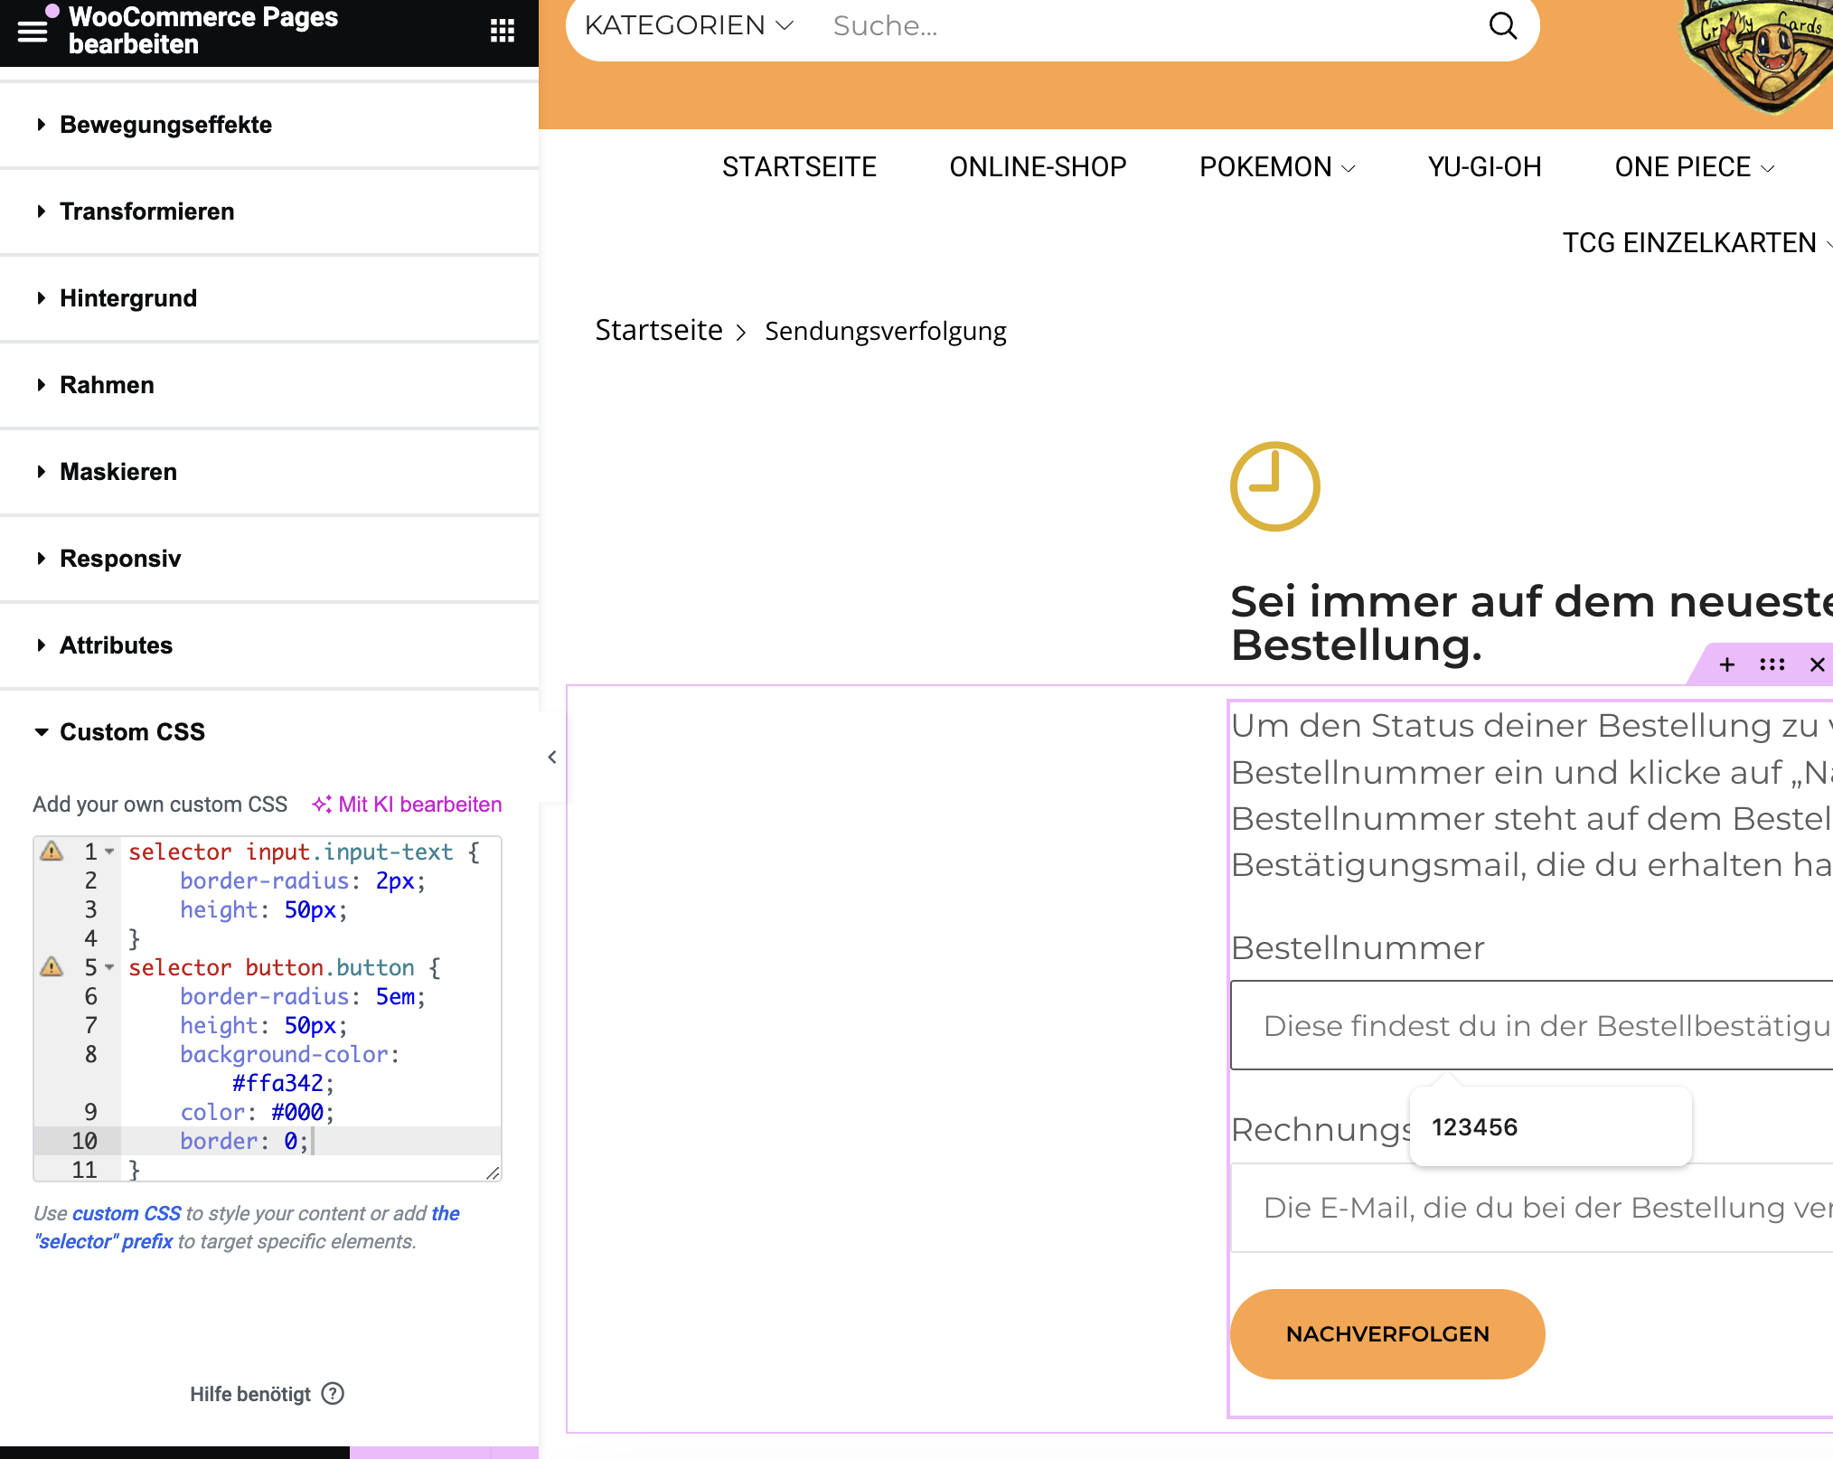Click the Rechnungs-E-Mail input field
The width and height of the screenshot is (1833, 1459).
coord(1532,1208)
